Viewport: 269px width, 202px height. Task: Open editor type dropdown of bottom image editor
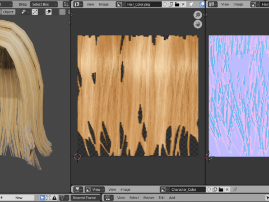click(x=78, y=190)
